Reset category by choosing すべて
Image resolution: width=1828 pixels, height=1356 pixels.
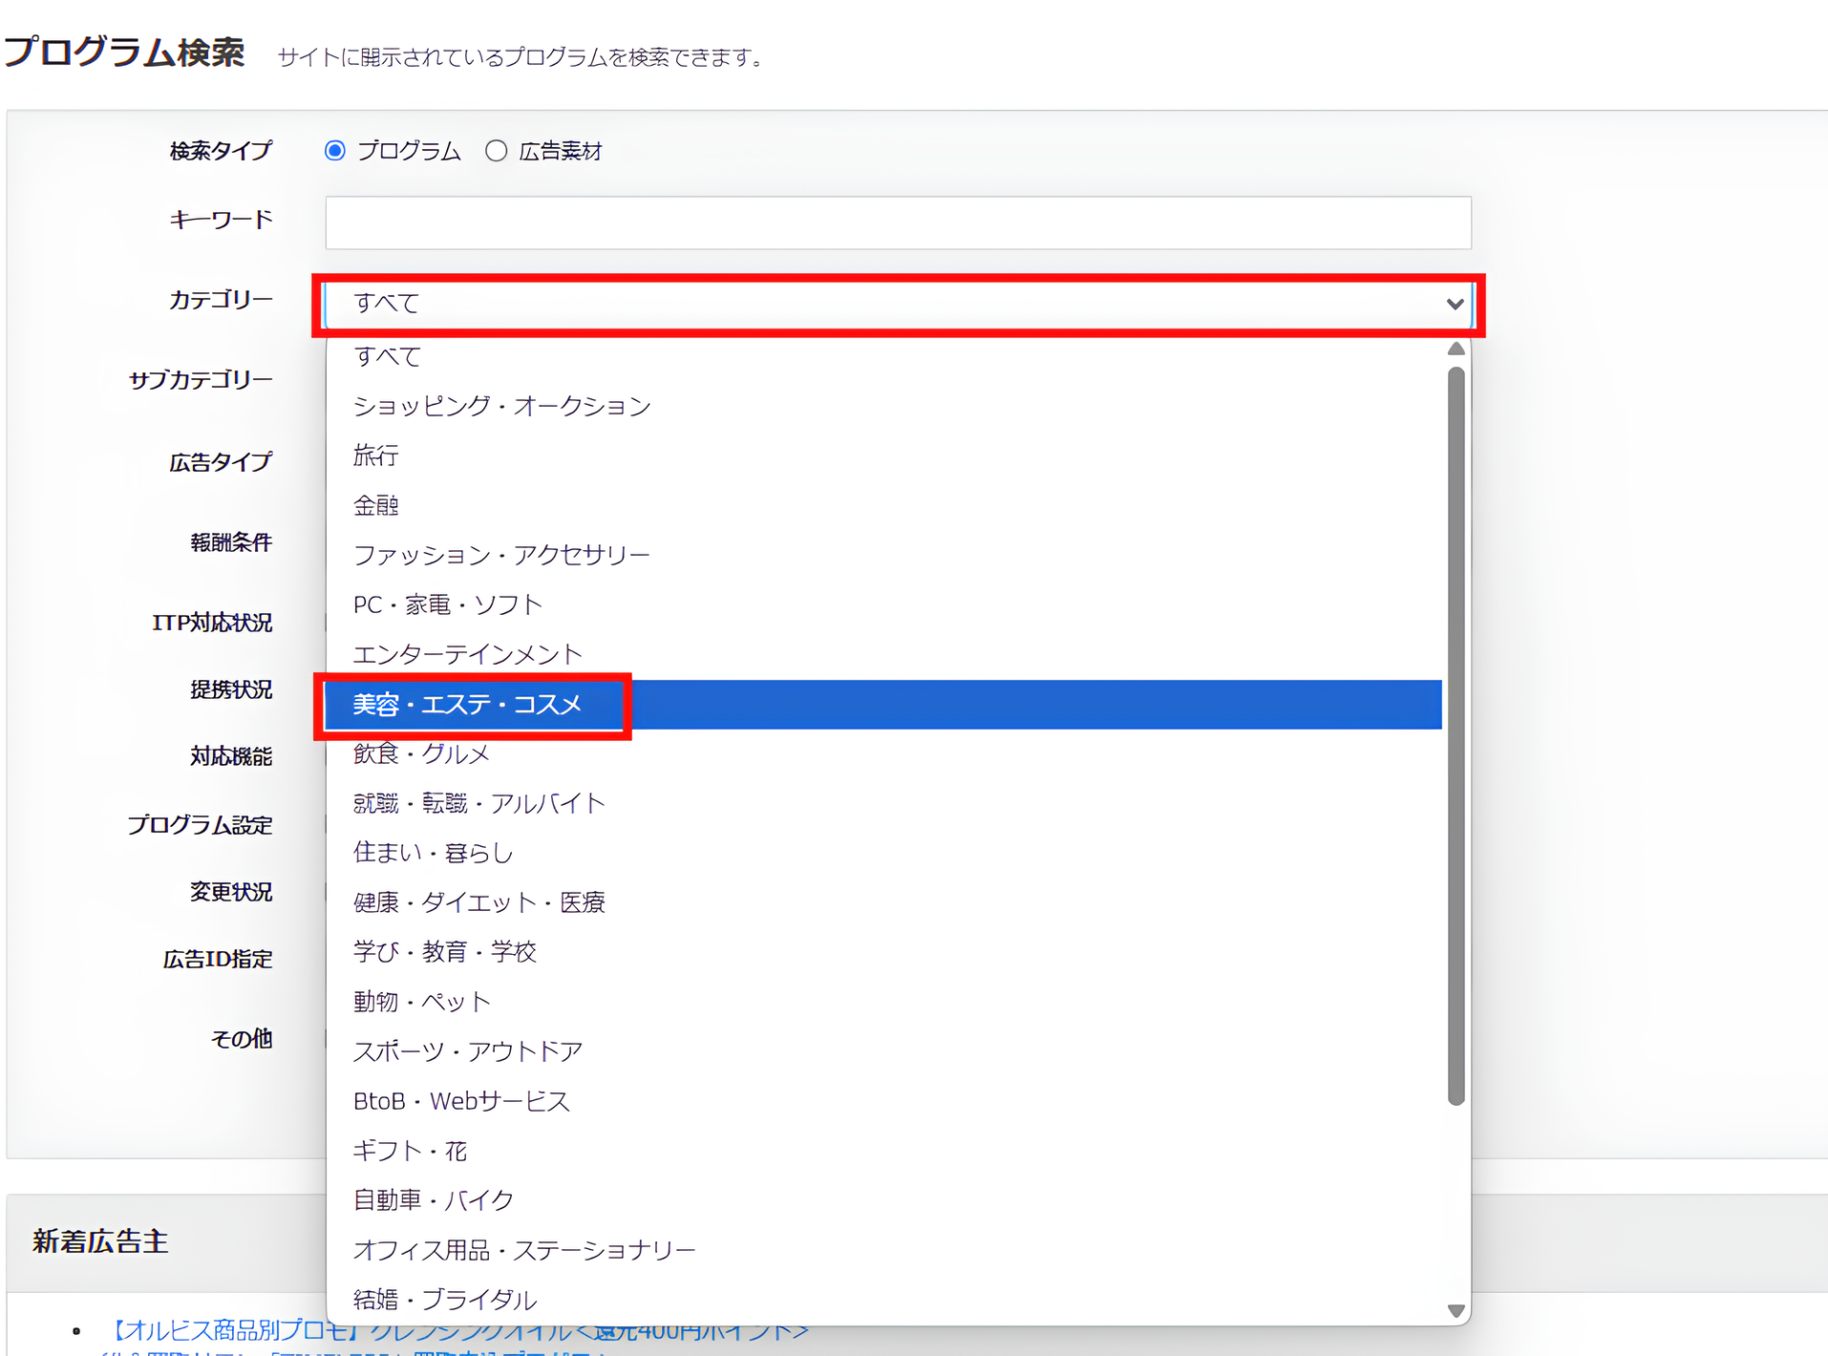[x=386, y=356]
